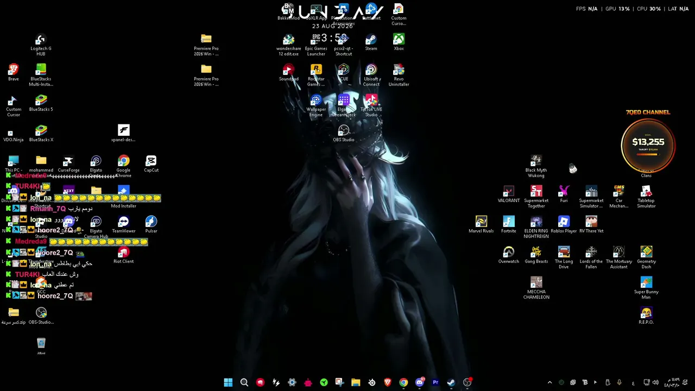The height and width of the screenshot is (391, 695).
Task: Select the Roblox Player icon
Action: coord(564,225)
